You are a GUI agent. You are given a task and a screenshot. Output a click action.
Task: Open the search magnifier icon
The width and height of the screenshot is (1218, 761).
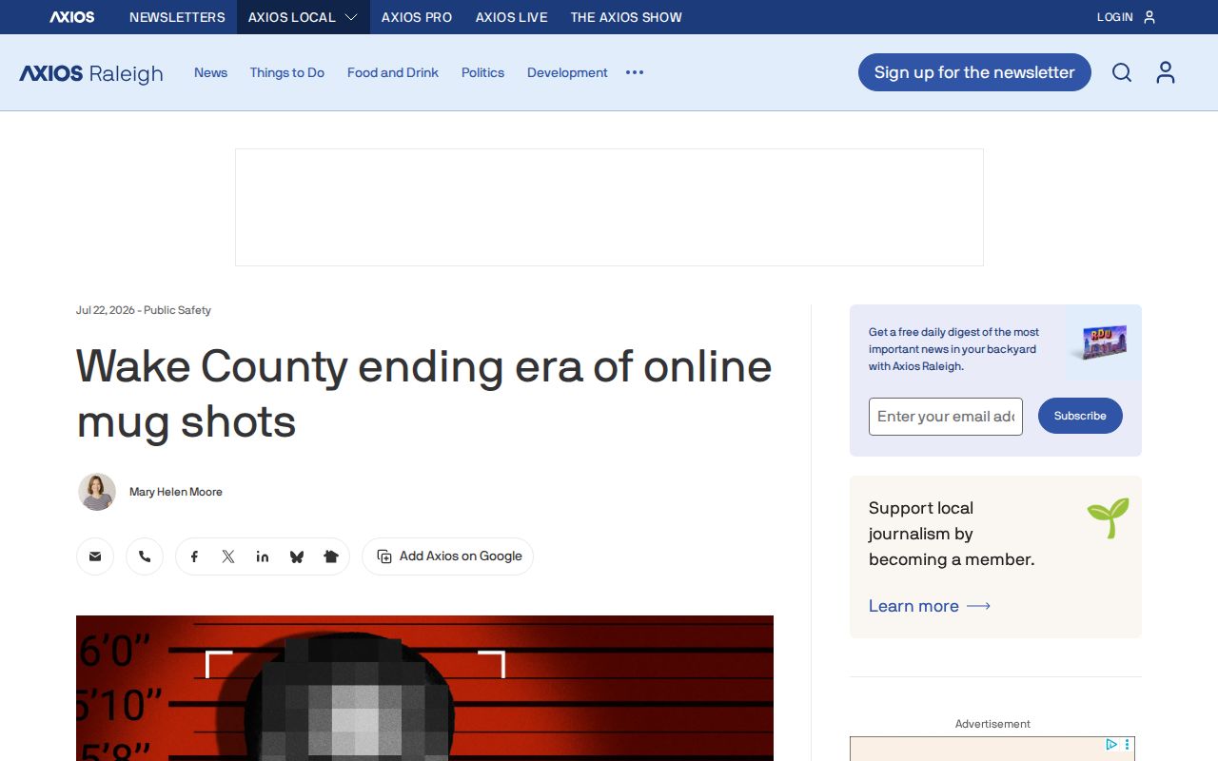(x=1122, y=72)
